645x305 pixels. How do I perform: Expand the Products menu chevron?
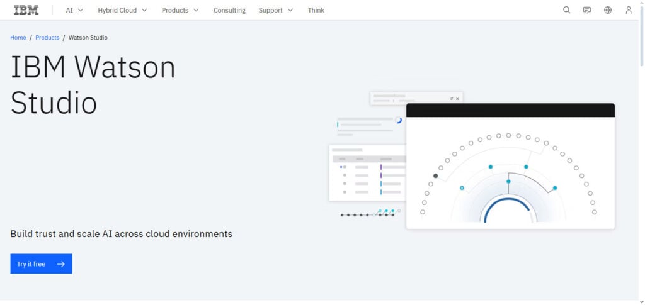click(196, 10)
